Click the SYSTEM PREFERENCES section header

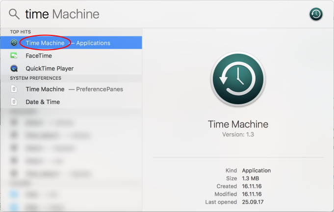coord(36,78)
